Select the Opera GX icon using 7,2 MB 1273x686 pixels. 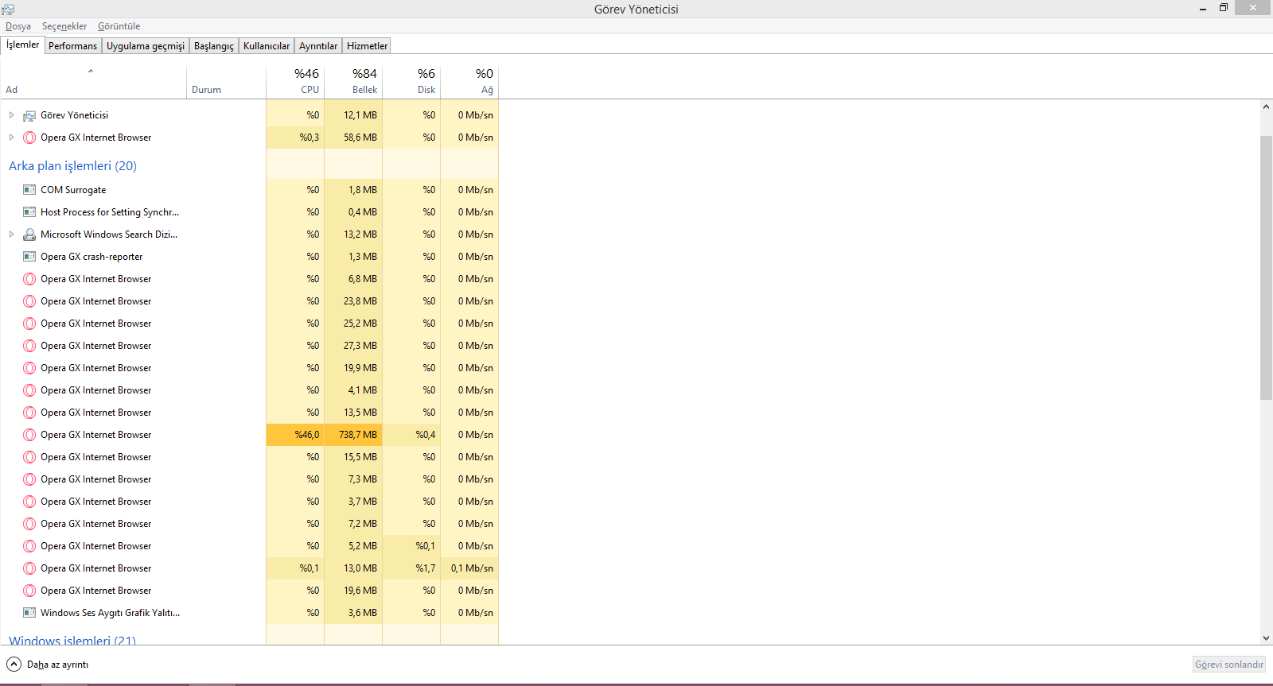point(29,524)
